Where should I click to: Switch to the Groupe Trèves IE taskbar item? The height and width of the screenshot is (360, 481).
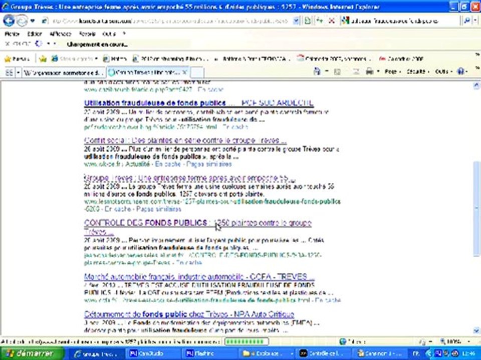96,353
